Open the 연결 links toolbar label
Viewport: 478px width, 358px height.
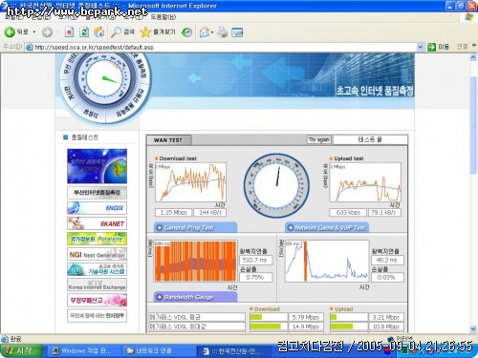click(x=462, y=47)
